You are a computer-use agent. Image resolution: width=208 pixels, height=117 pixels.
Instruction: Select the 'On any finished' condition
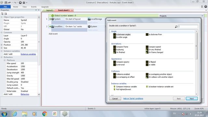coord(153,49)
